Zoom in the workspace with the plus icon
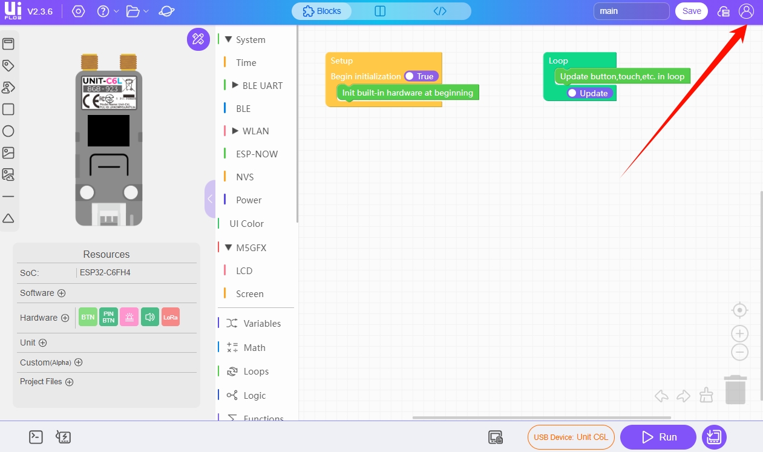Screen dimensions: 763x452 click(x=739, y=333)
